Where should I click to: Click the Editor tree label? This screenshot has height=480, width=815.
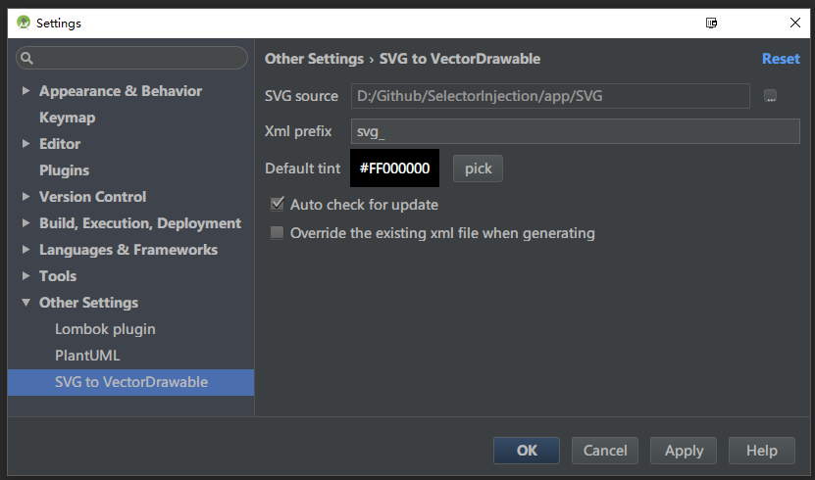60,144
